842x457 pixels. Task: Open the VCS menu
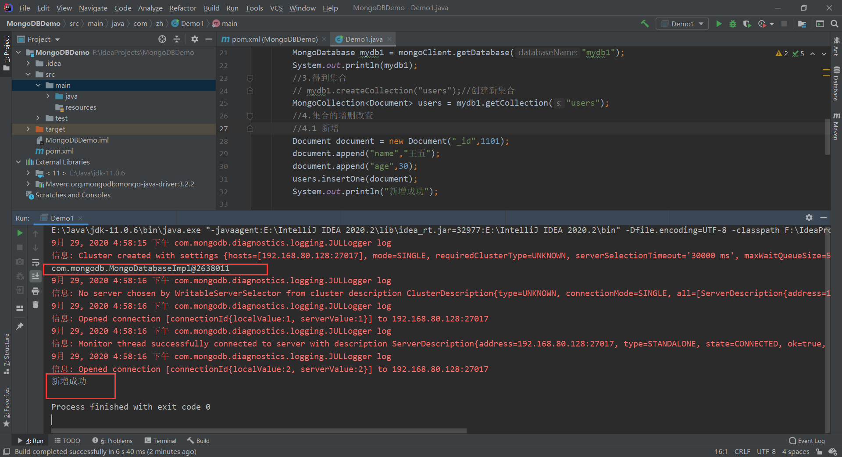point(276,8)
